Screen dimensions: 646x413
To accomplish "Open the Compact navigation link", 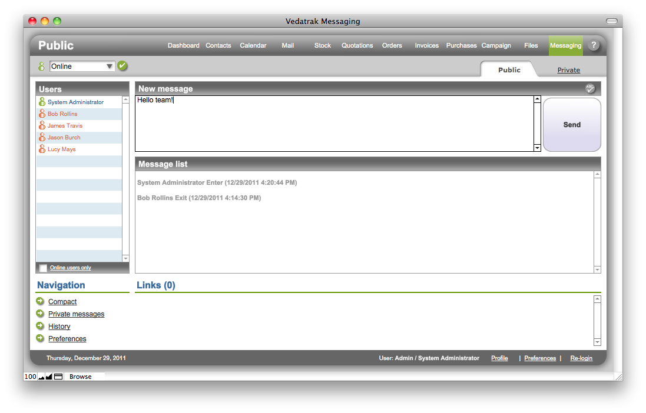I will pos(62,301).
